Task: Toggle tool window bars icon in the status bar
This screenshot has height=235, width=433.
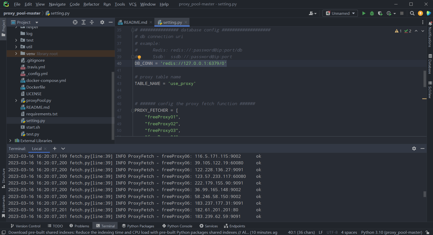Action: click(4, 232)
